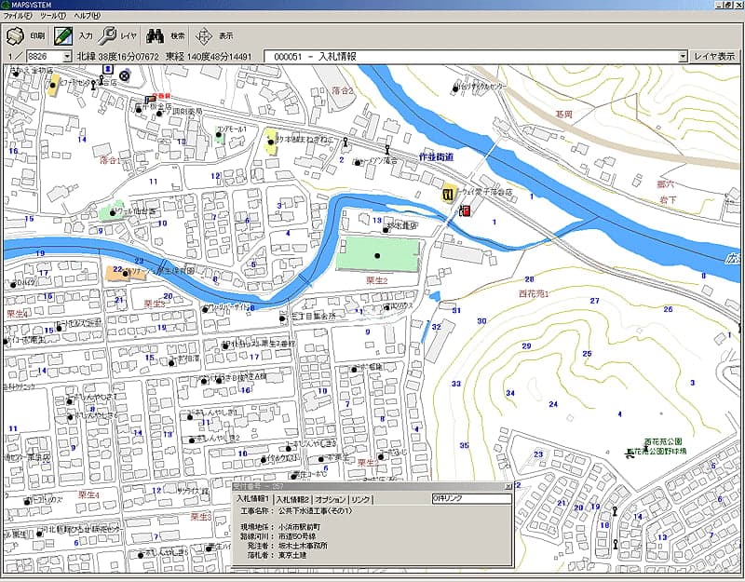Close the 受付番号 info popup

click(508, 487)
